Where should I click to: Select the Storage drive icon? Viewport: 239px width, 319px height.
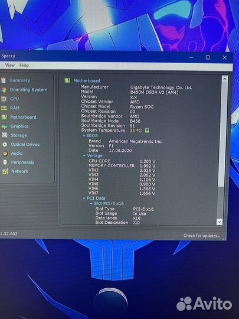(x=5, y=135)
